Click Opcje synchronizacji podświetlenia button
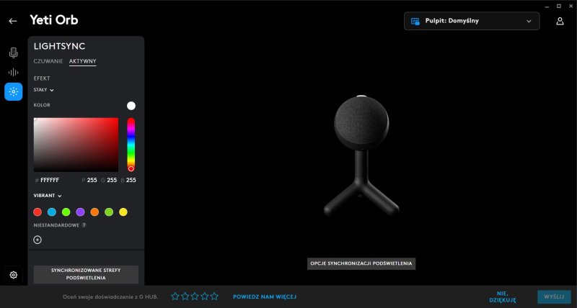577x308 pixels. 361,263
